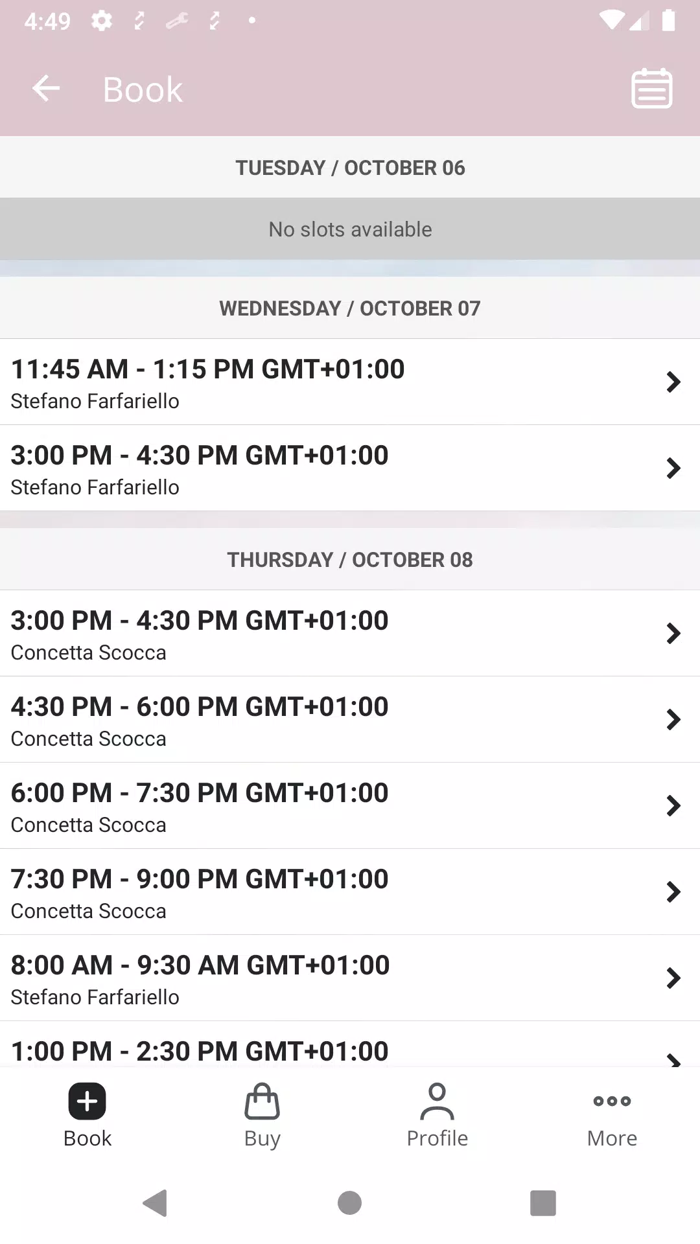
Task: Tap the No slots available banner
Action: pos(350,229)
